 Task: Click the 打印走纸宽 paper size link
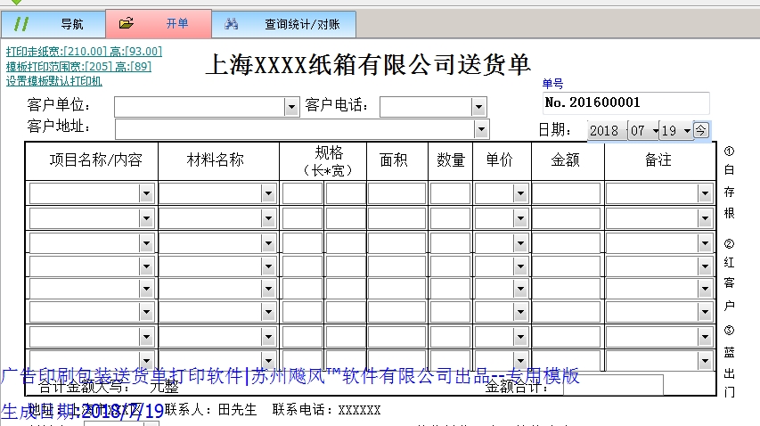click(84, 52)
